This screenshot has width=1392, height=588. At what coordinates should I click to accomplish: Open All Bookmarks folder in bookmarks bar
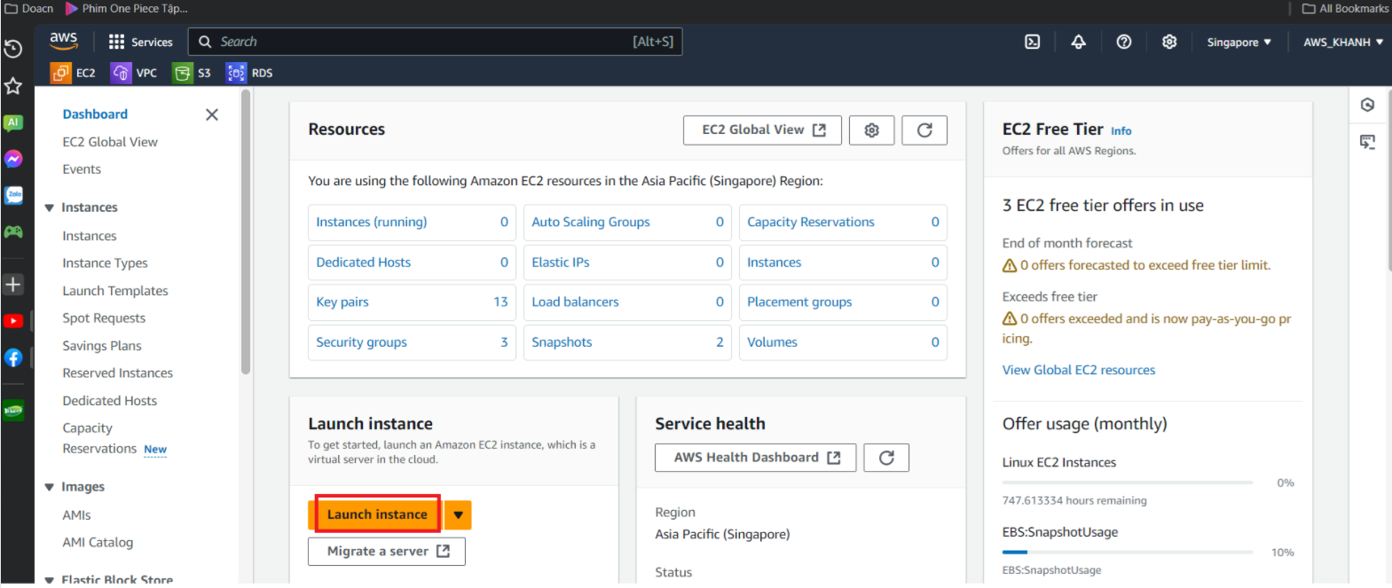1345,9
